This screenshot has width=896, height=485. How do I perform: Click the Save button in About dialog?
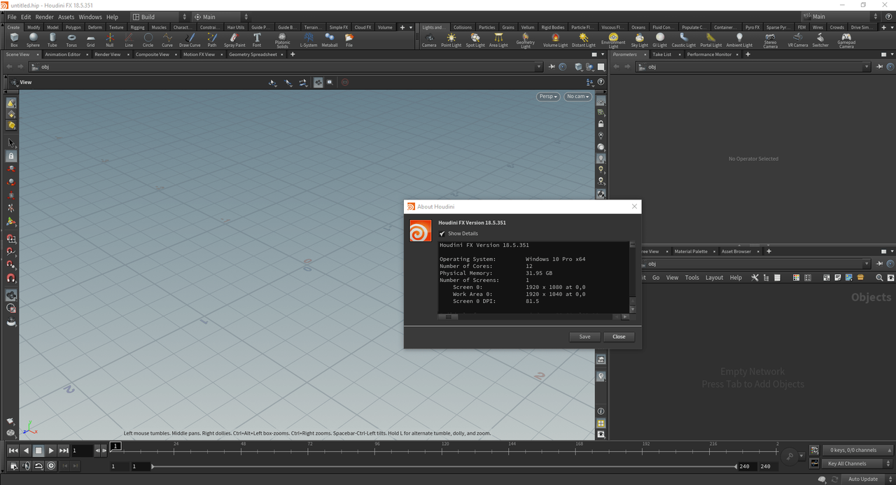pyautogui.click(x=584, y=337)
